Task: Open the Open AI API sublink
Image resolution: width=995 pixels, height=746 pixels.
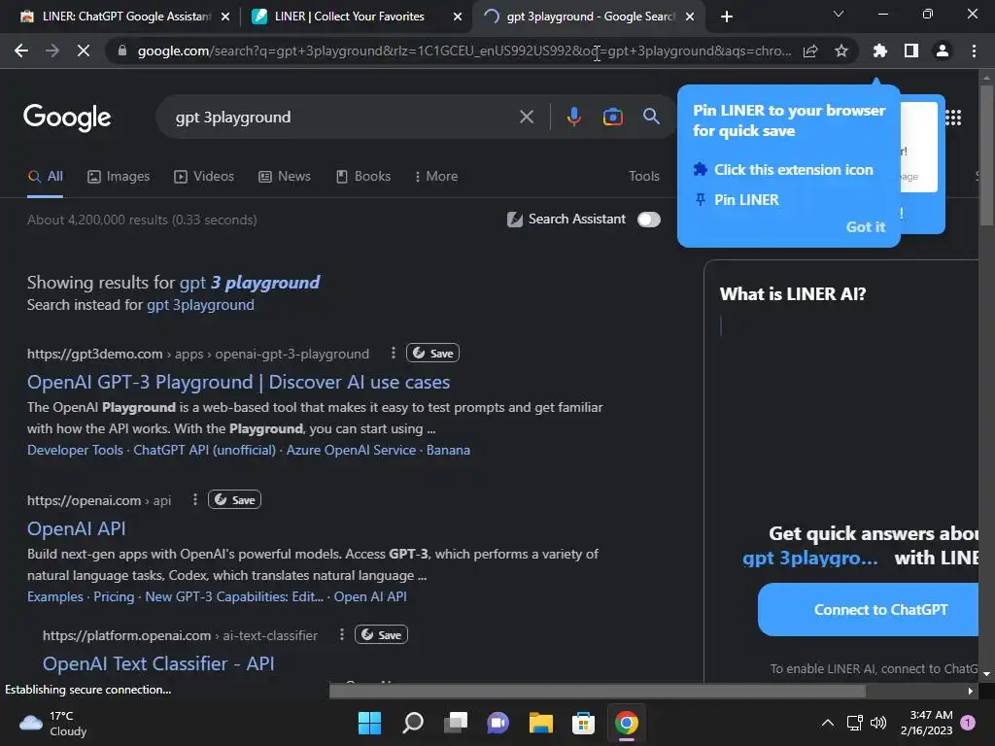Action: coord(370,597)
